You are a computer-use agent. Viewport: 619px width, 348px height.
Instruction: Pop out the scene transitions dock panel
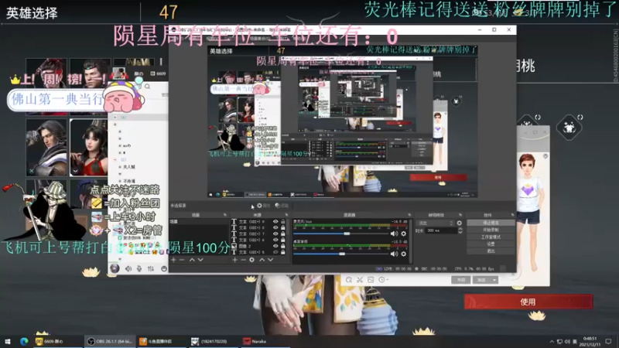[460, 215]
